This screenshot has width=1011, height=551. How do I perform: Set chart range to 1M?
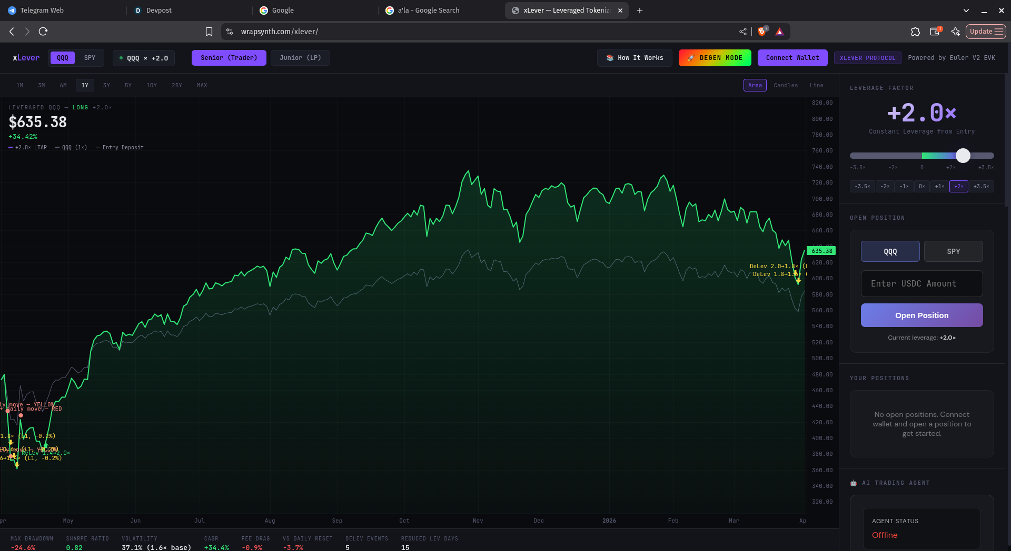click(20, 85)
